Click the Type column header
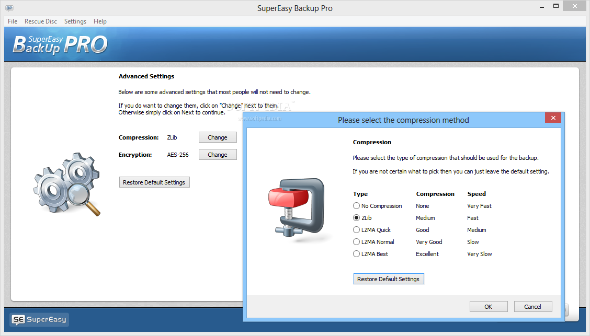 point(360,194)
